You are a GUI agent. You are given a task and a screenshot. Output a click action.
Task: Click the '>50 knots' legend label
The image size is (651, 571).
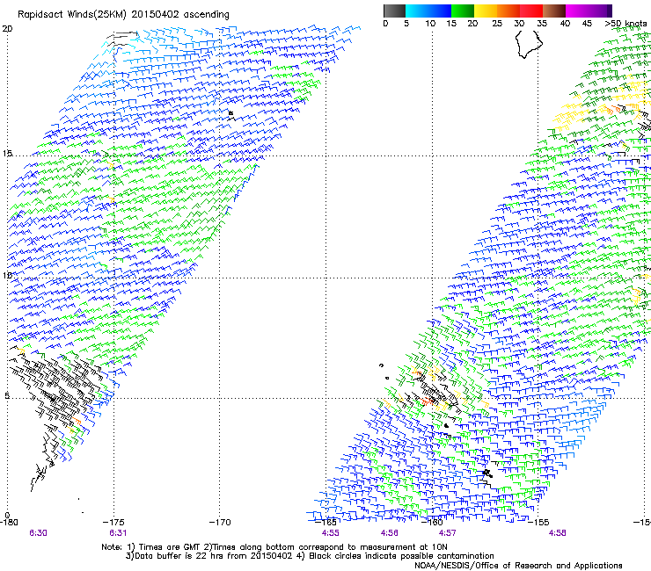coord(626,24)
